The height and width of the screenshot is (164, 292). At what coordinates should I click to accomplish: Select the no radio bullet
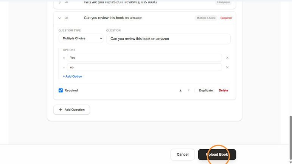click(x=64, y=67)
